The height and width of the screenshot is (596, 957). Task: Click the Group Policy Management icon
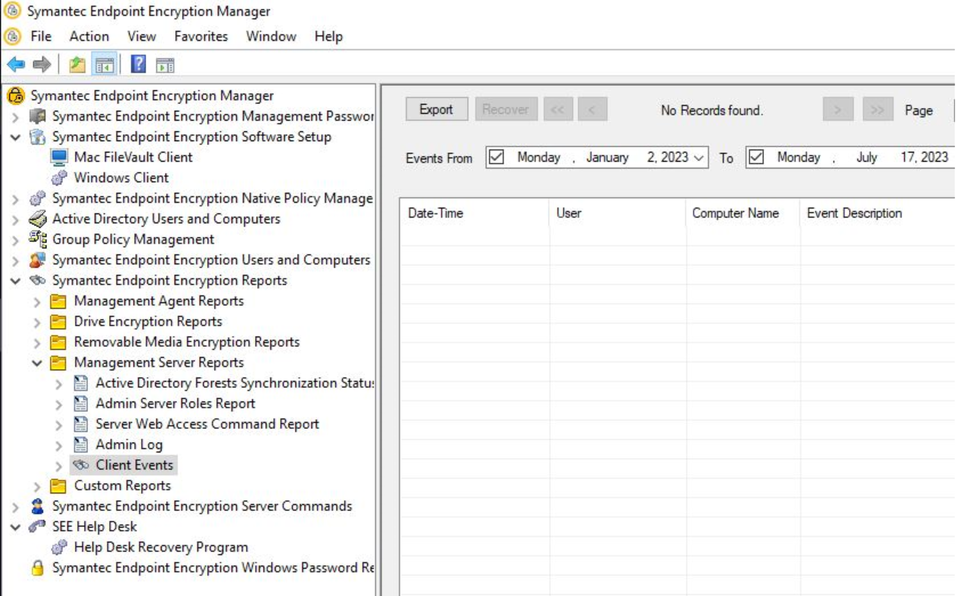click(x=37, y=239)
